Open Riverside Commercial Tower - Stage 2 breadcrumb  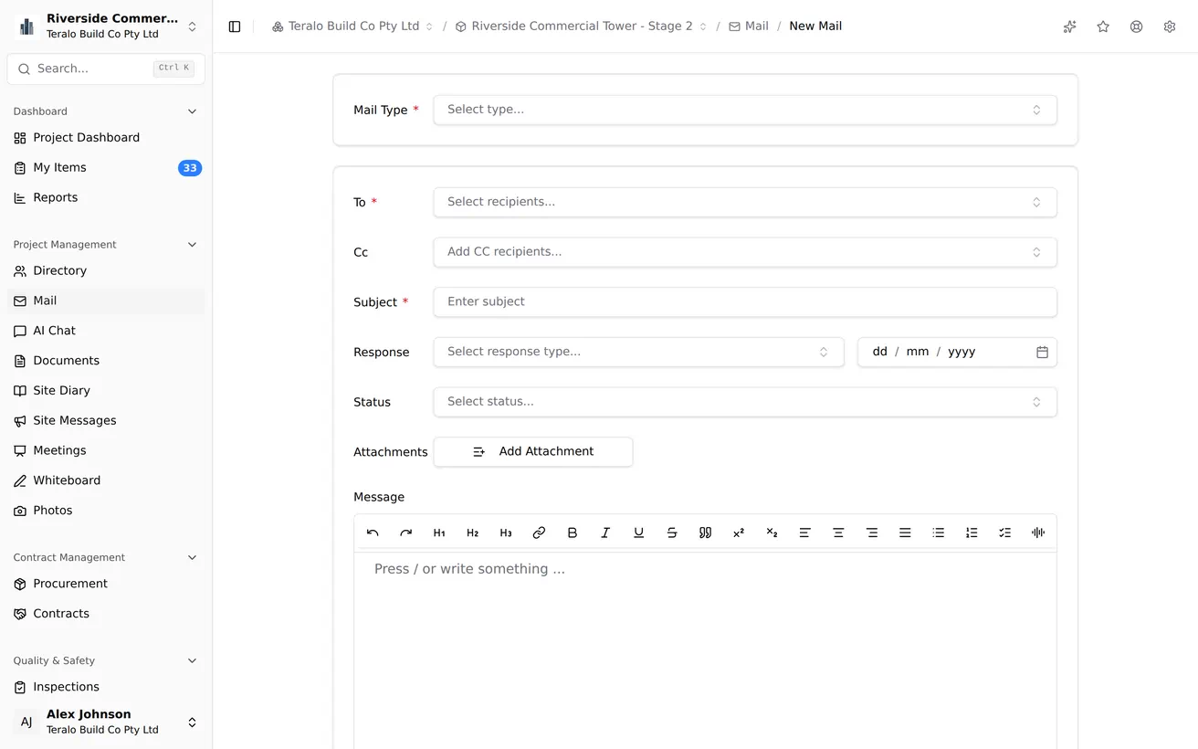click(x=581, y=26)
